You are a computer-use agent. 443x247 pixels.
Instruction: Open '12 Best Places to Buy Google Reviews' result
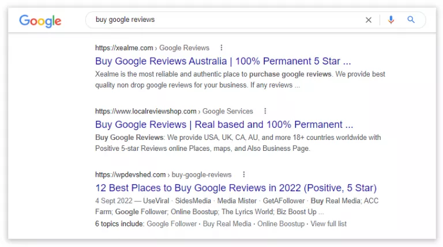[236, 188]
